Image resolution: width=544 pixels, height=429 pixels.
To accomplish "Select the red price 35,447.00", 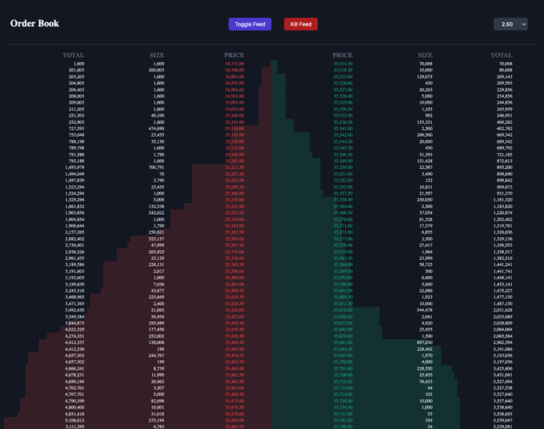I will point(235,349).
